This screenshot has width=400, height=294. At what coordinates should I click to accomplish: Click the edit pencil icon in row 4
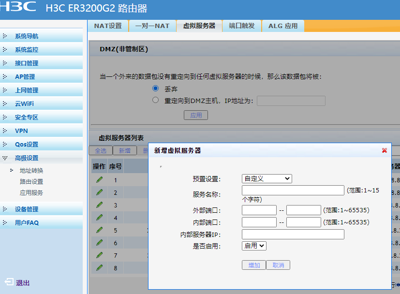tap(100, 217)
